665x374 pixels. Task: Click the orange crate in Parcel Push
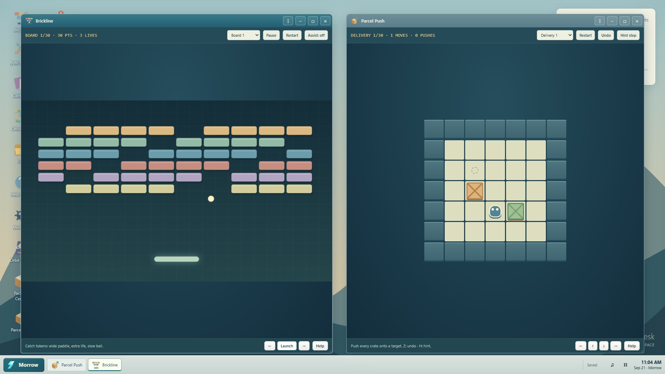click(475, 191)
